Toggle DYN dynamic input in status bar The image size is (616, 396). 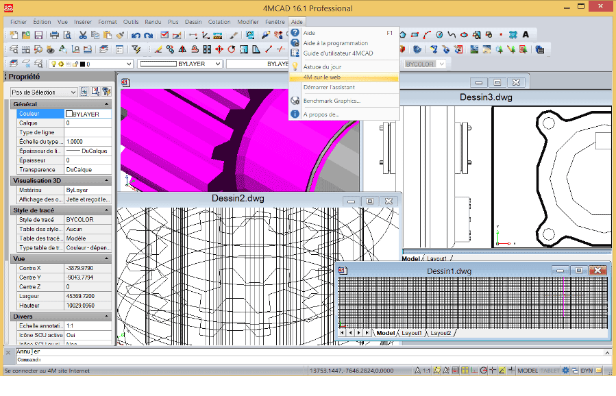587,371
